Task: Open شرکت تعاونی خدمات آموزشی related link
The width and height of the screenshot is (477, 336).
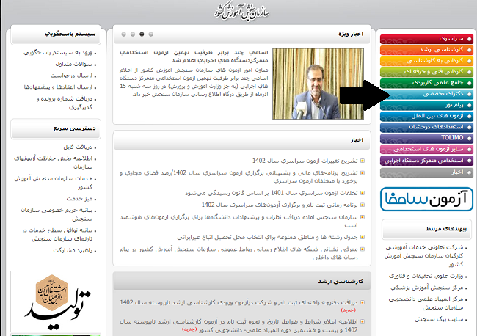Action: [423, 256]
